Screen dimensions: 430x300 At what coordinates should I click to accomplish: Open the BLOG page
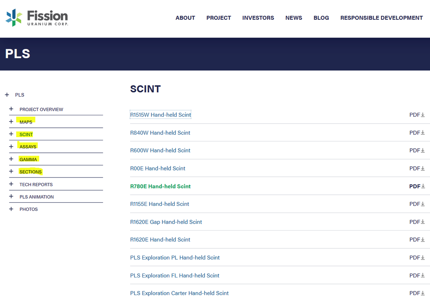tap(321, 18)
